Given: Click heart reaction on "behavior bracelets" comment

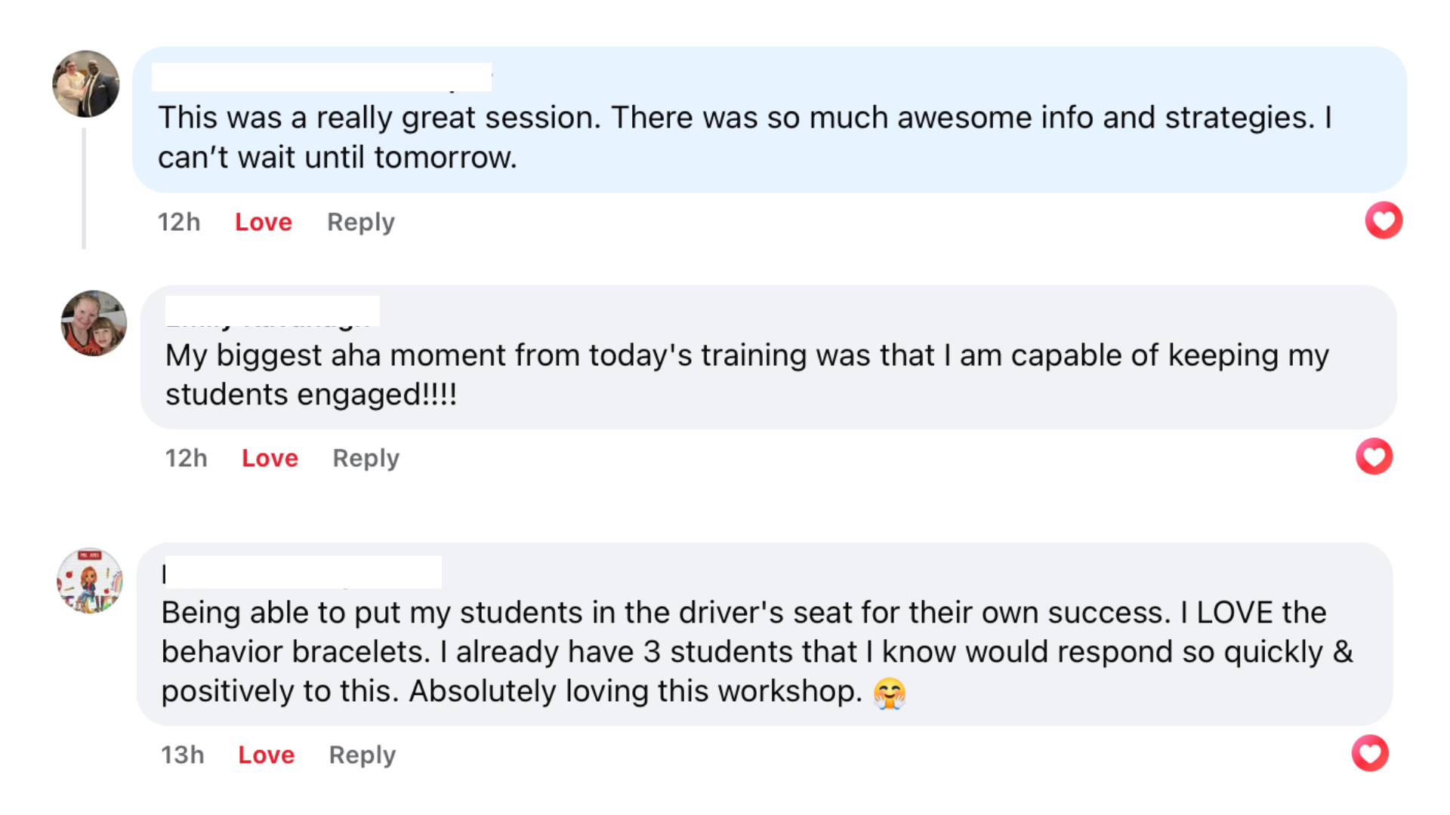Looking at the screenshot, I should click(1370, 753).
